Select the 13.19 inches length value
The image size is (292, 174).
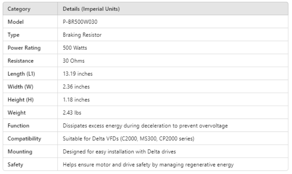pos(76,73)
